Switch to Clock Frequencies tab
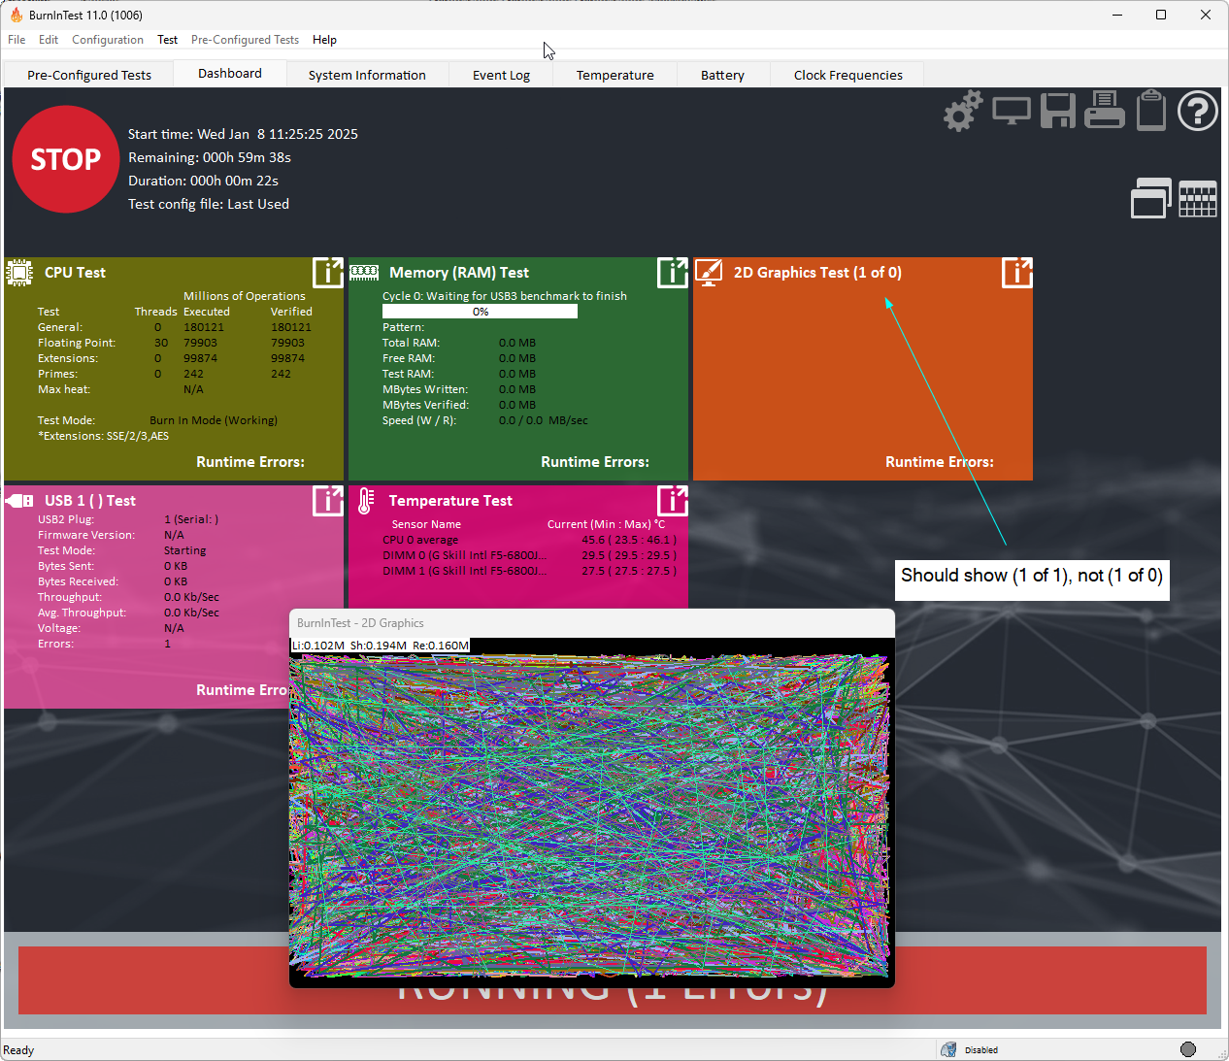1229x1061 pixels. pos(847,75)
